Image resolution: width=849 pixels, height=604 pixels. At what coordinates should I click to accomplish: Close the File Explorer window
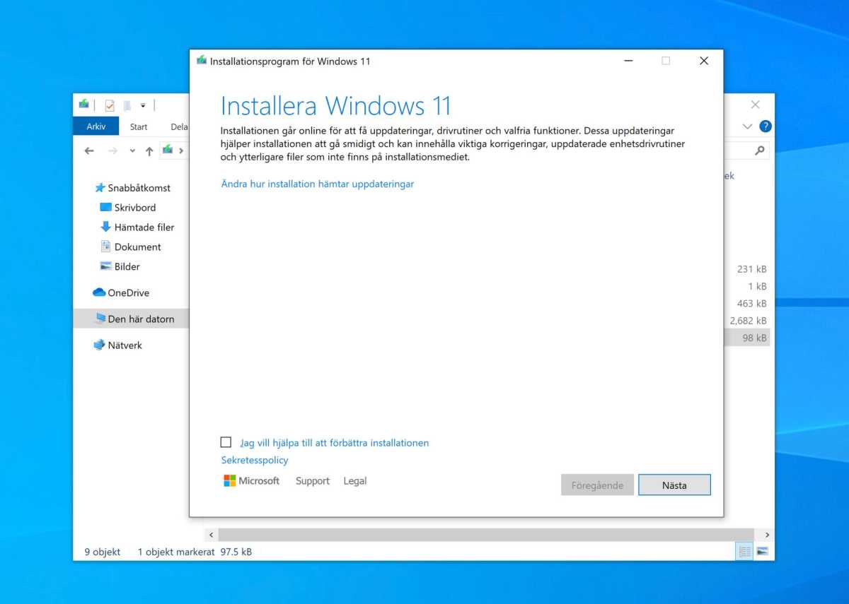[756, 105]
